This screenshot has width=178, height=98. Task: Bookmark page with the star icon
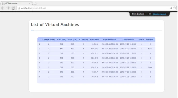coord(175,8)
